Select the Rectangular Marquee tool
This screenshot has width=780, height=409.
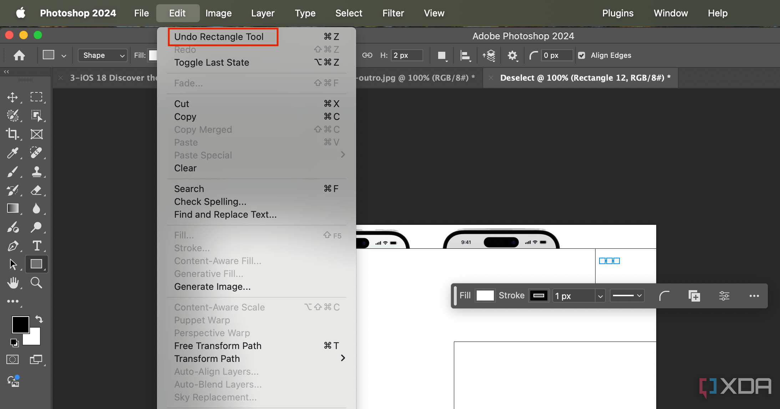pyautogui.click(x=36, y=97)
